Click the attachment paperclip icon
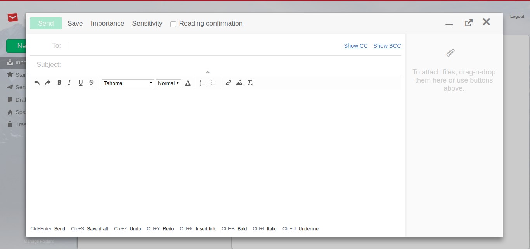Viewport: 530px width, 249px height. tap(450, 53)
